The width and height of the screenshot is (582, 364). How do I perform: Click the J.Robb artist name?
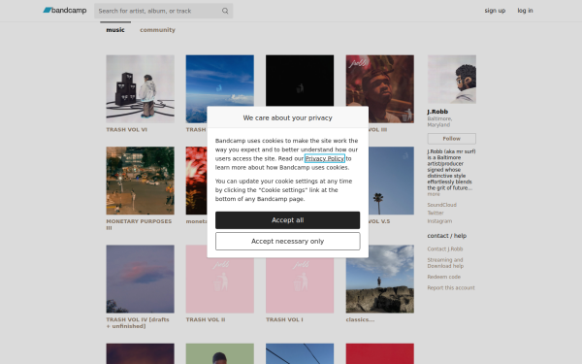pyautogui.click(x=437, y=112)
